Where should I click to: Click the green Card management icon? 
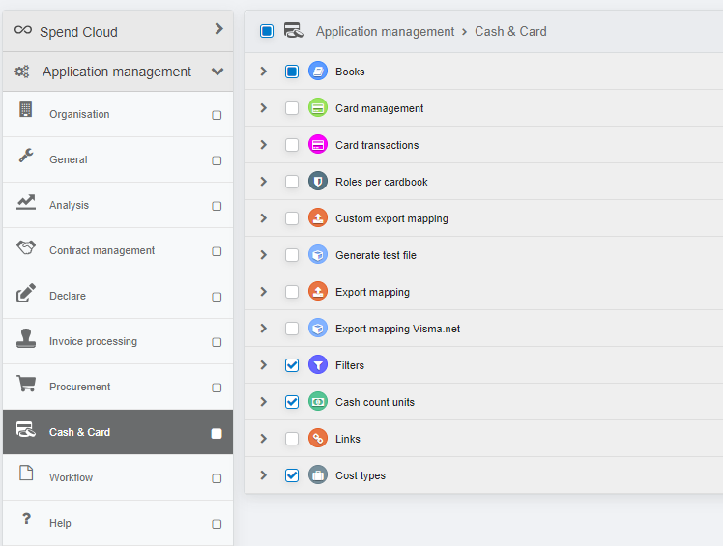318,108
